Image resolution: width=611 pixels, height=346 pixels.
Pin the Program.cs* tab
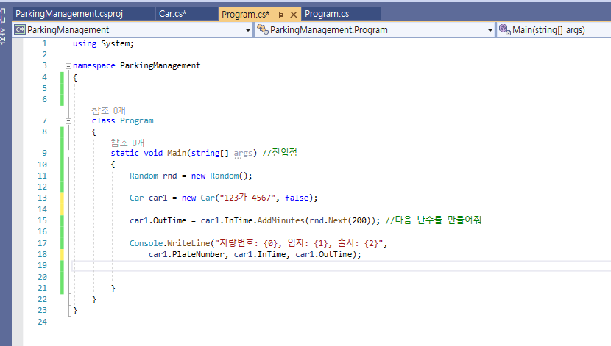280,15
